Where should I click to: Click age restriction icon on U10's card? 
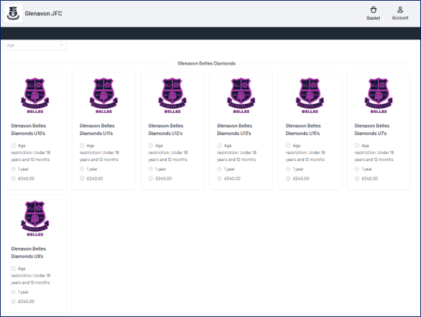coord(13,146)
